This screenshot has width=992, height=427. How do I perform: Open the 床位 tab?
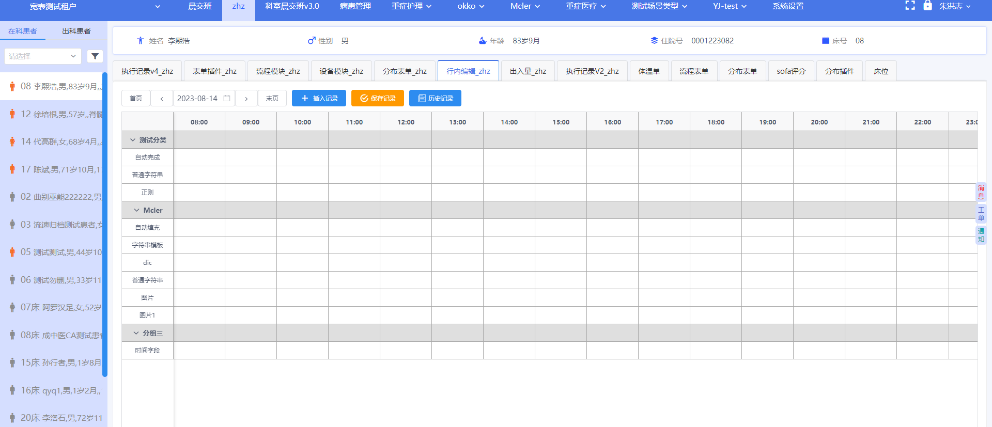[881, 71]
